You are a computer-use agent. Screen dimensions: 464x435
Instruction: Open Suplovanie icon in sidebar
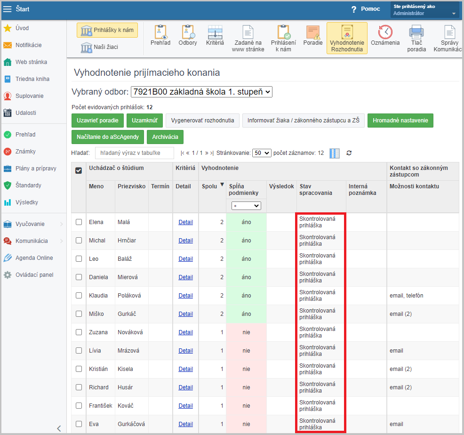8,96
